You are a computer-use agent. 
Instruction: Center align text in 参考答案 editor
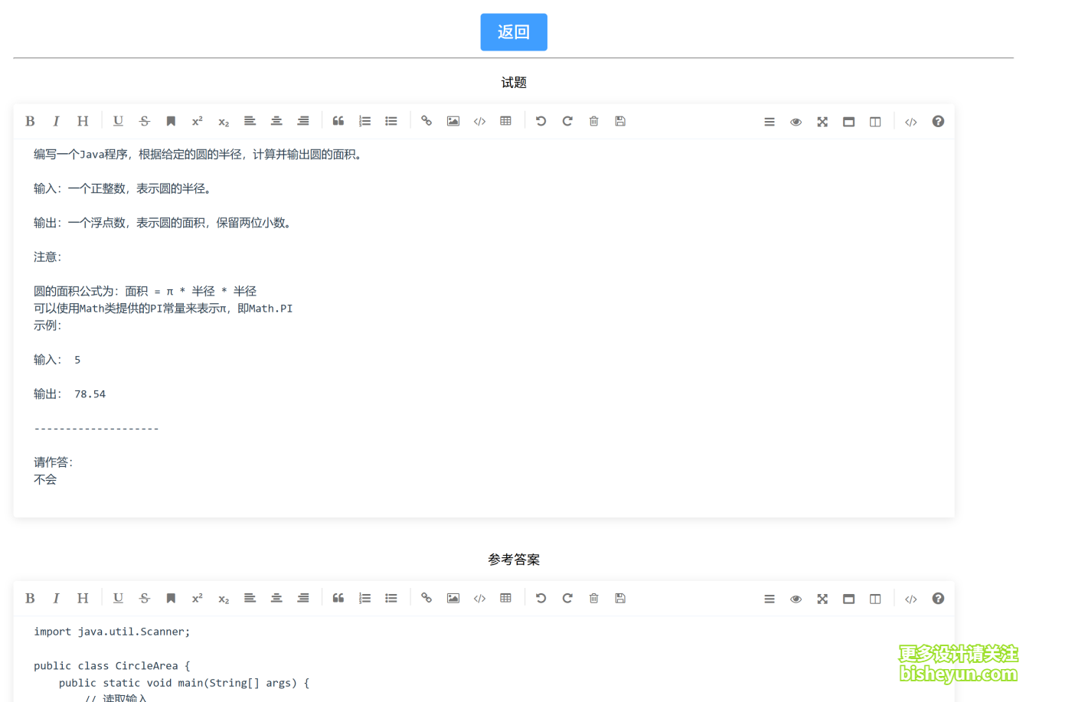click(x=276, y=598)
